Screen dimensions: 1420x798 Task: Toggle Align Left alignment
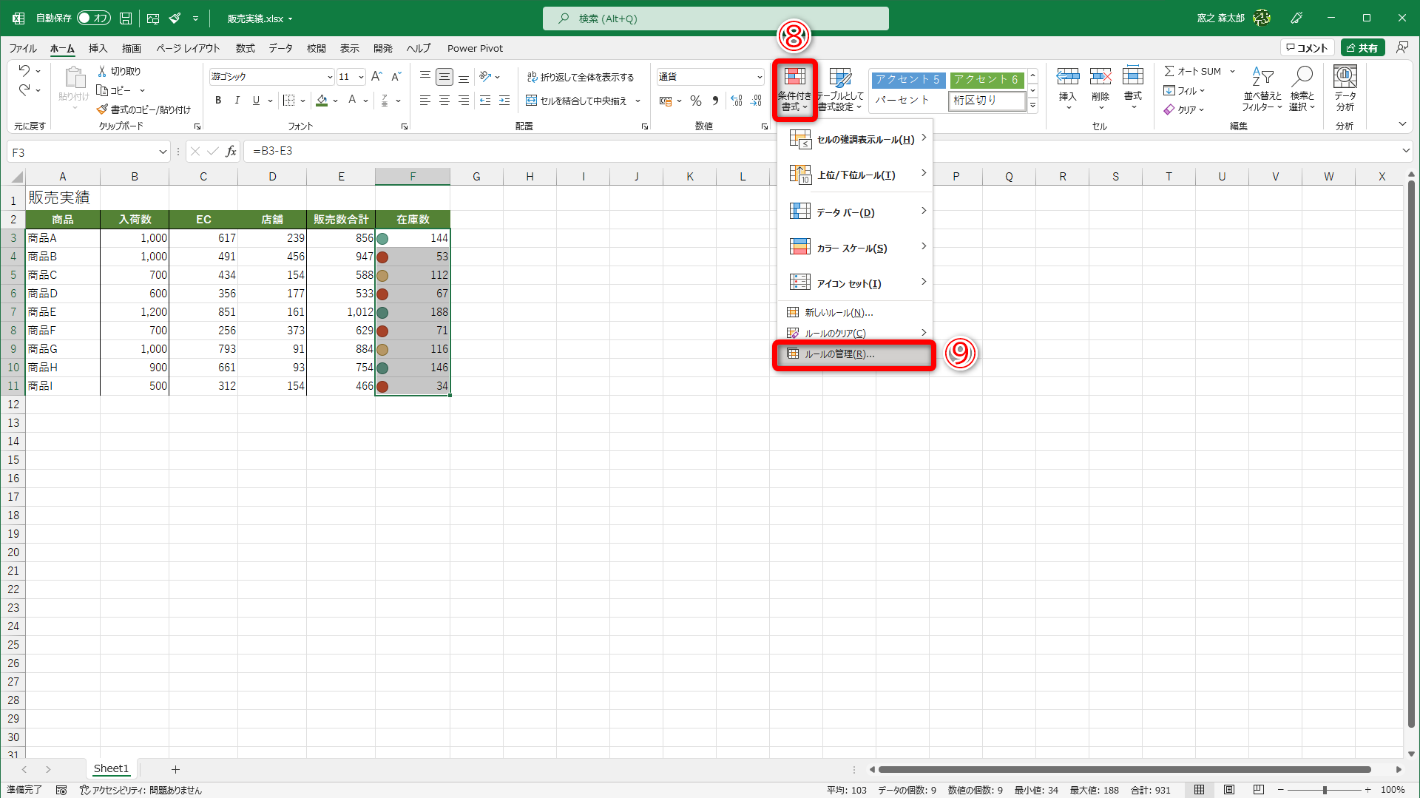tap(425, 101)
